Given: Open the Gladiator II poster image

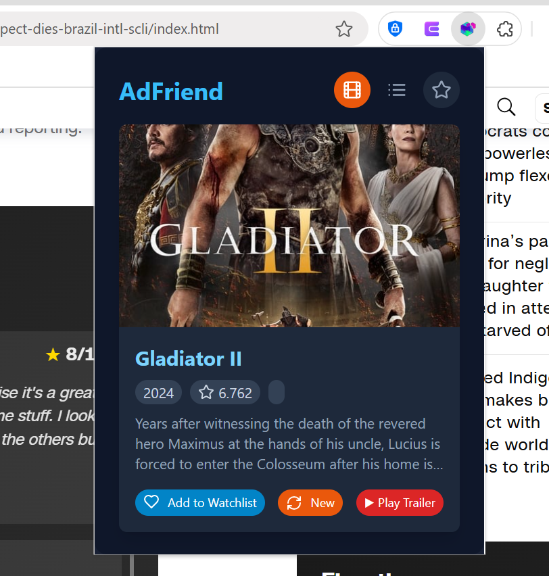Looking at the screenshot, I should [289, 226].
